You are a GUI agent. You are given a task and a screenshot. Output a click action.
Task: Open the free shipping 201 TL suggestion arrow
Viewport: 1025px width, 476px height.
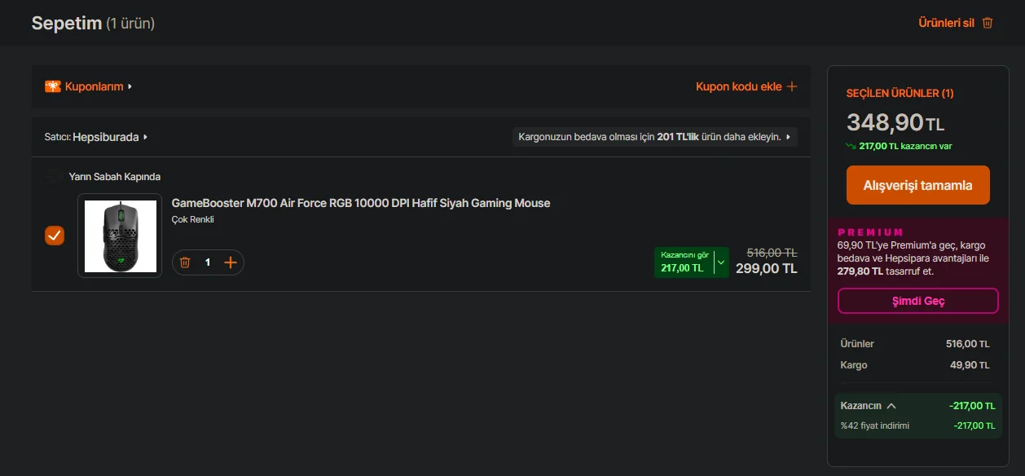[x=788, y=137]
